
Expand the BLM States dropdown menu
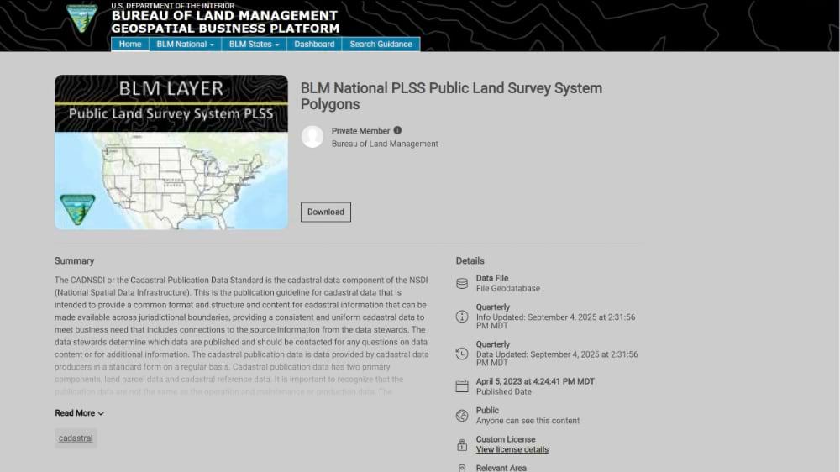point(254,44)
